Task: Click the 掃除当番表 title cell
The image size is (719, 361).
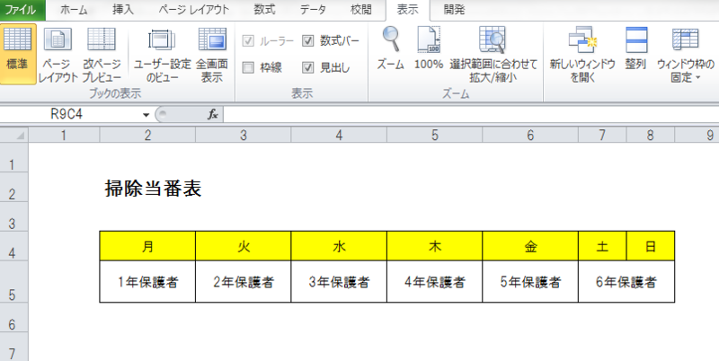Action: click(x=153, y=188)
